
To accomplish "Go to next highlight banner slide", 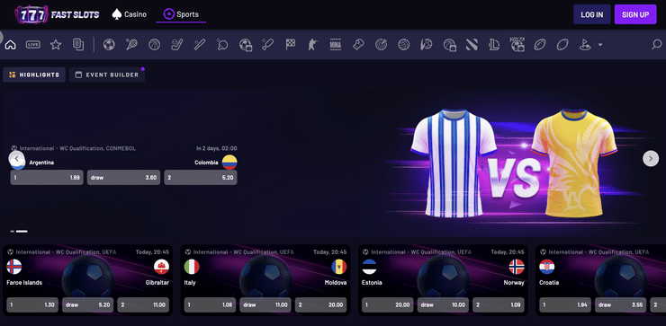I will (651, 159).
